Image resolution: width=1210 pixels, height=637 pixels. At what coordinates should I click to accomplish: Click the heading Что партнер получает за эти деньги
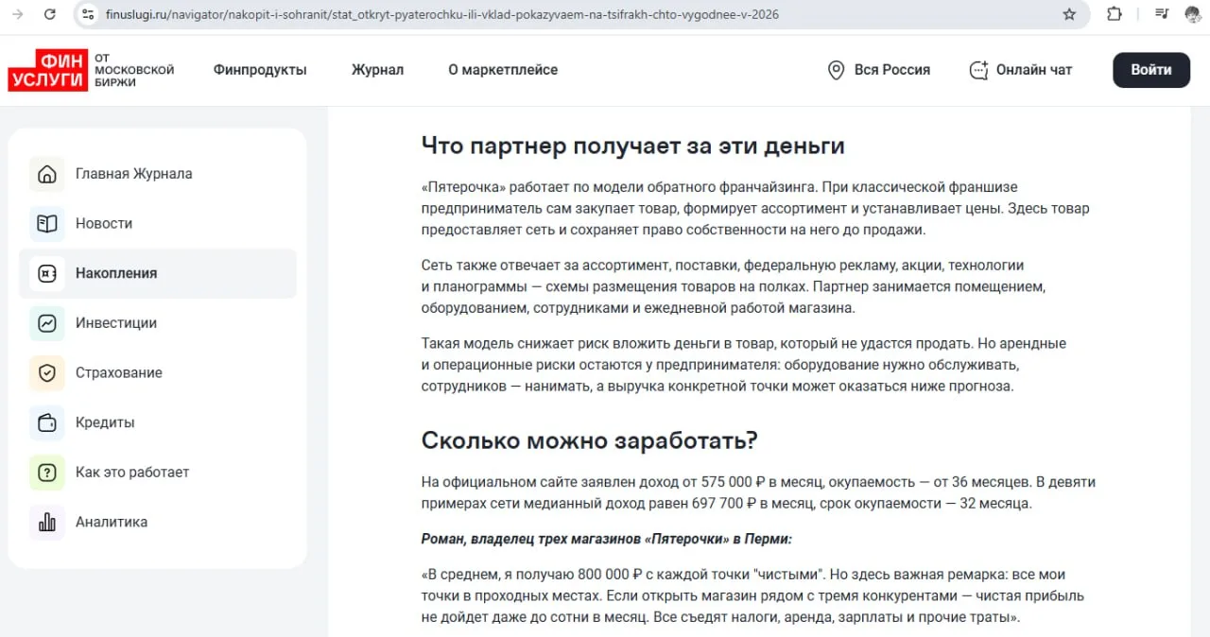632,146
